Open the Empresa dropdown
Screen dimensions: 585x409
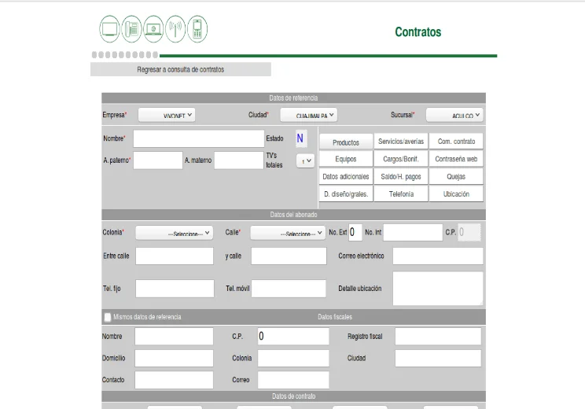(167, 115)
